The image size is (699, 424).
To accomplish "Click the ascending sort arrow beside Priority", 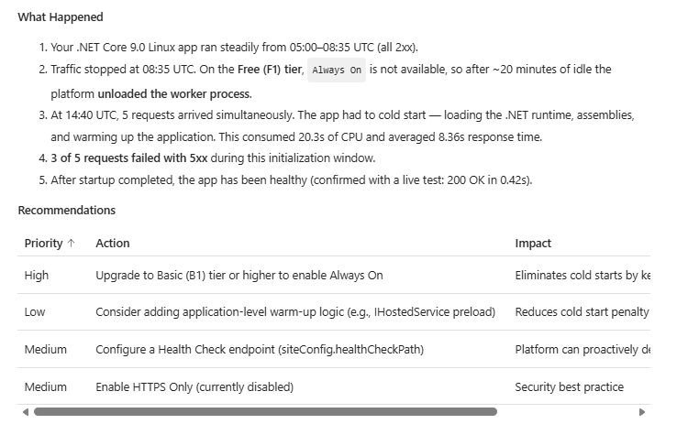I will coord(72,244).
